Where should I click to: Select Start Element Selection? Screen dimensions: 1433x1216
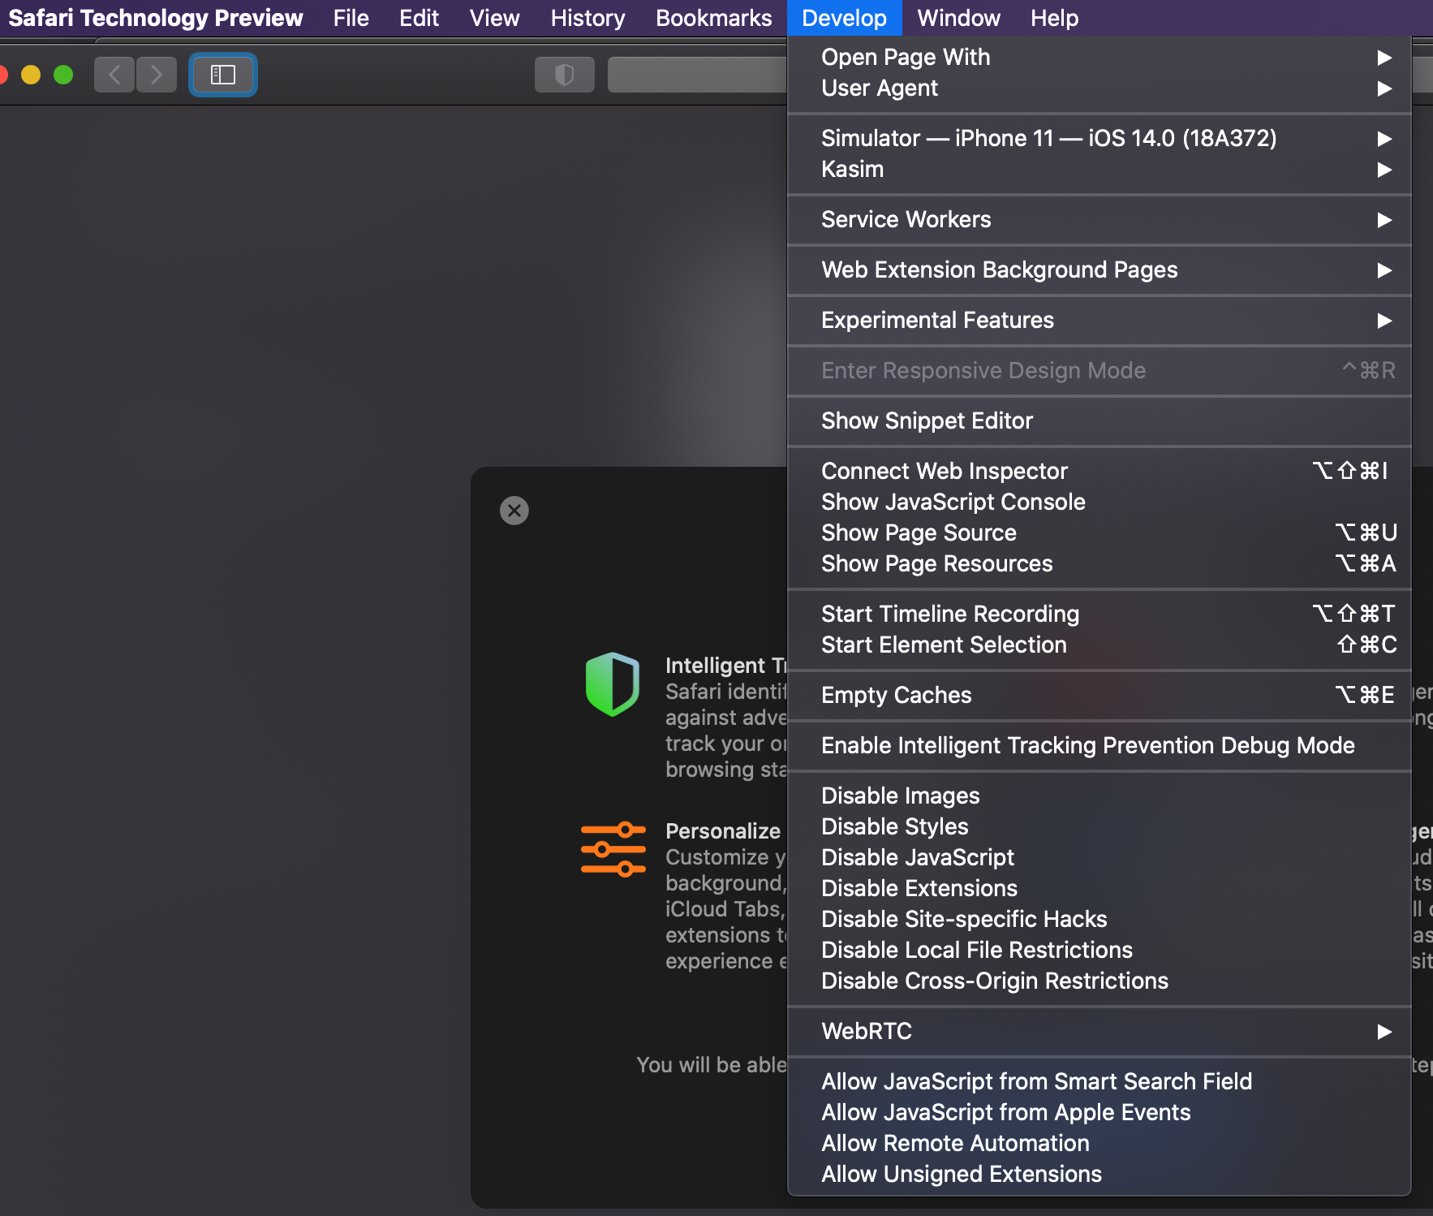pos(1099,645)
